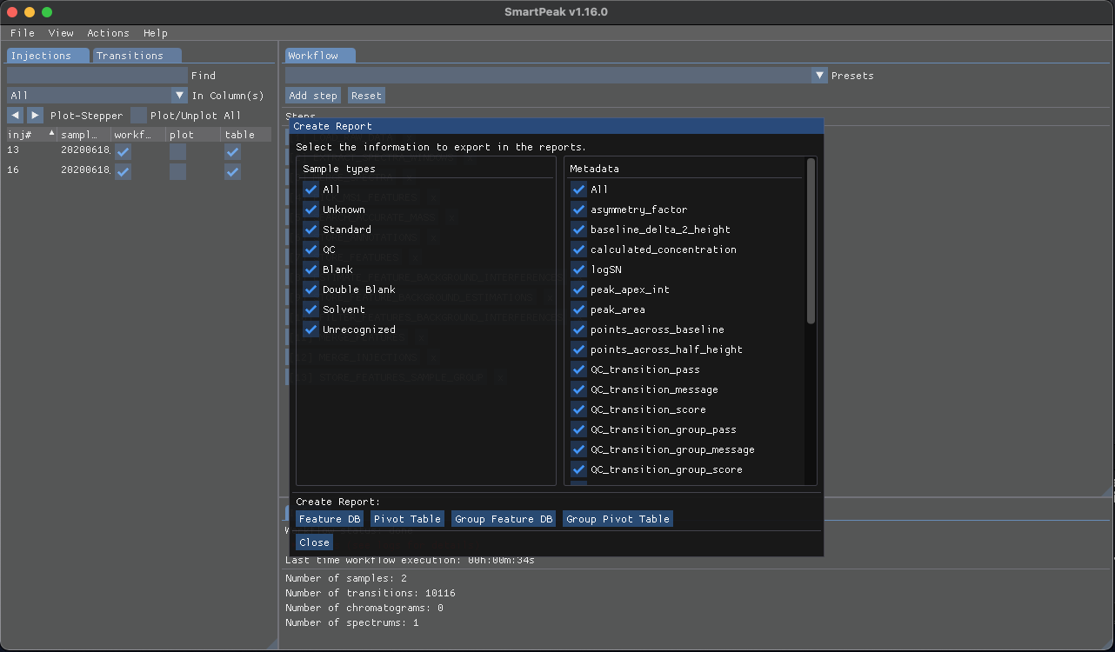Uncheck points_across_half_height metadata
1115x652 pixels.
[578, 349]
